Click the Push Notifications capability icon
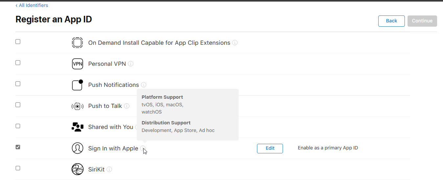Viewport: 443px width, 180px height. pyautogui.click(x=77, y=85)
